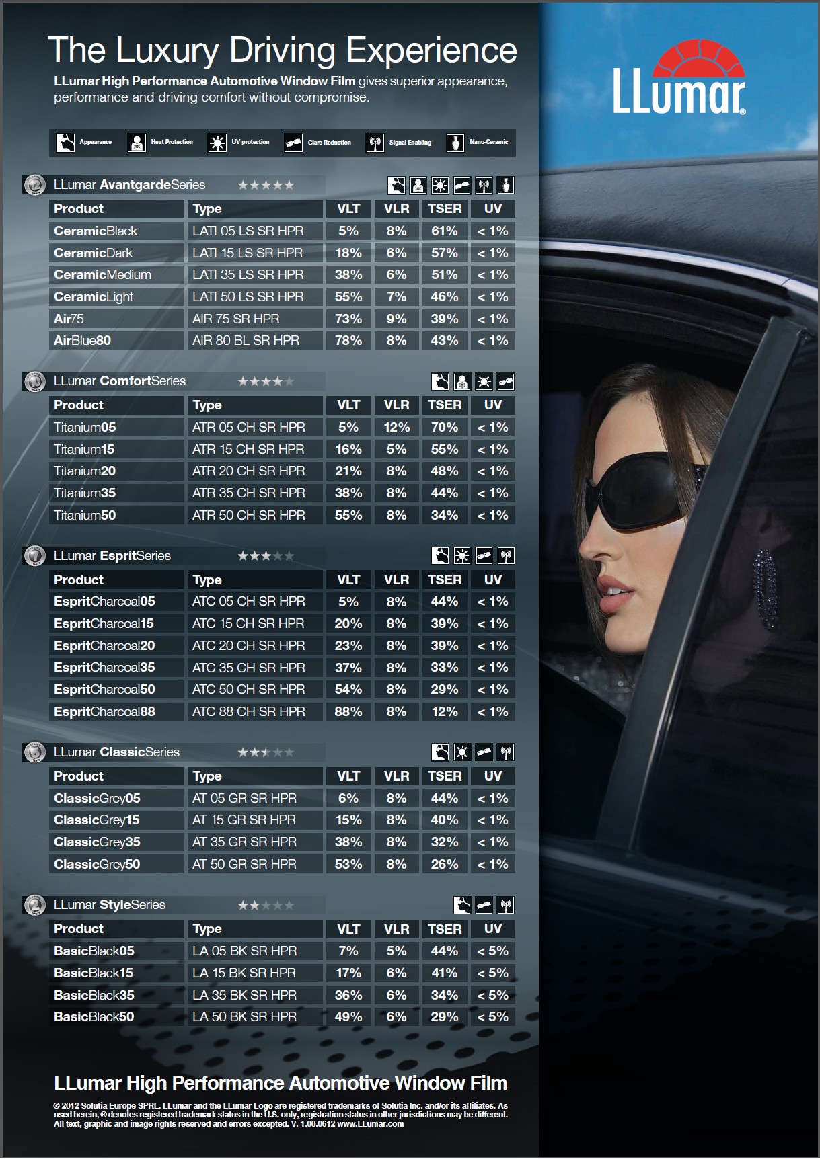Click the round badge left of LLumar ComfortSeries
This screenshot has height=1159, width=820.
pos(34,381)
